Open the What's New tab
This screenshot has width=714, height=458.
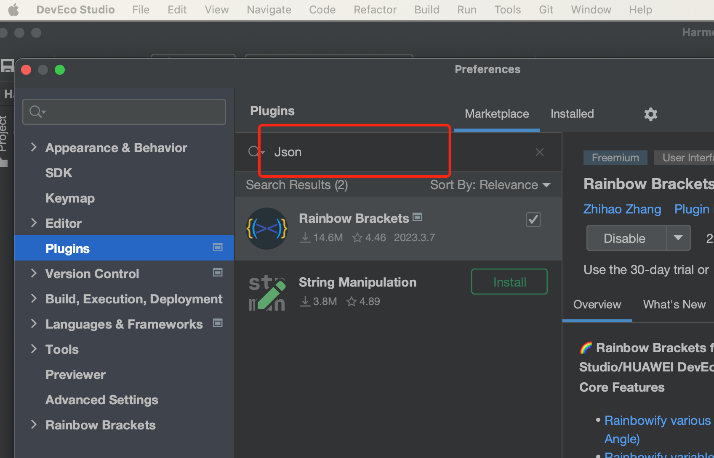674,305
